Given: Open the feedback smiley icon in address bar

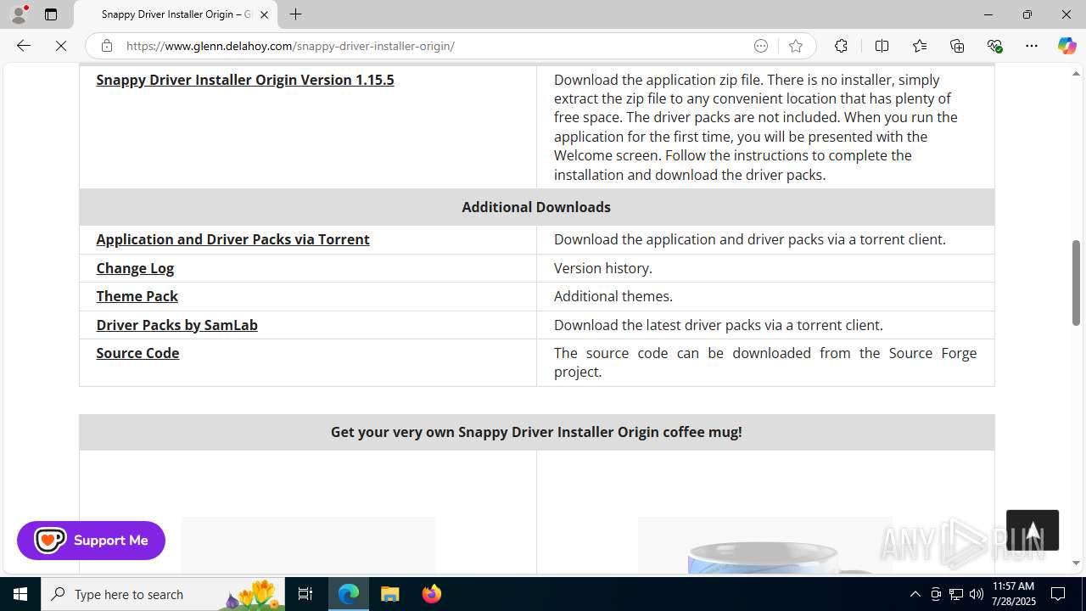Looking at the screenshot, I should pos(761,46).
